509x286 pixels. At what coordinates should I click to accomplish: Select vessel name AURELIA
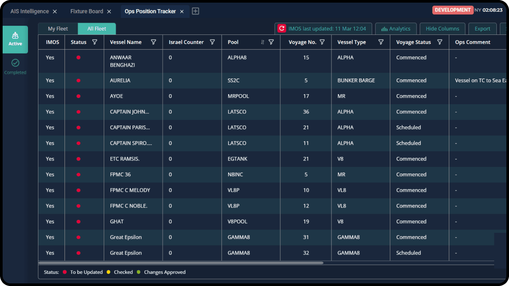tap(120, 81)
